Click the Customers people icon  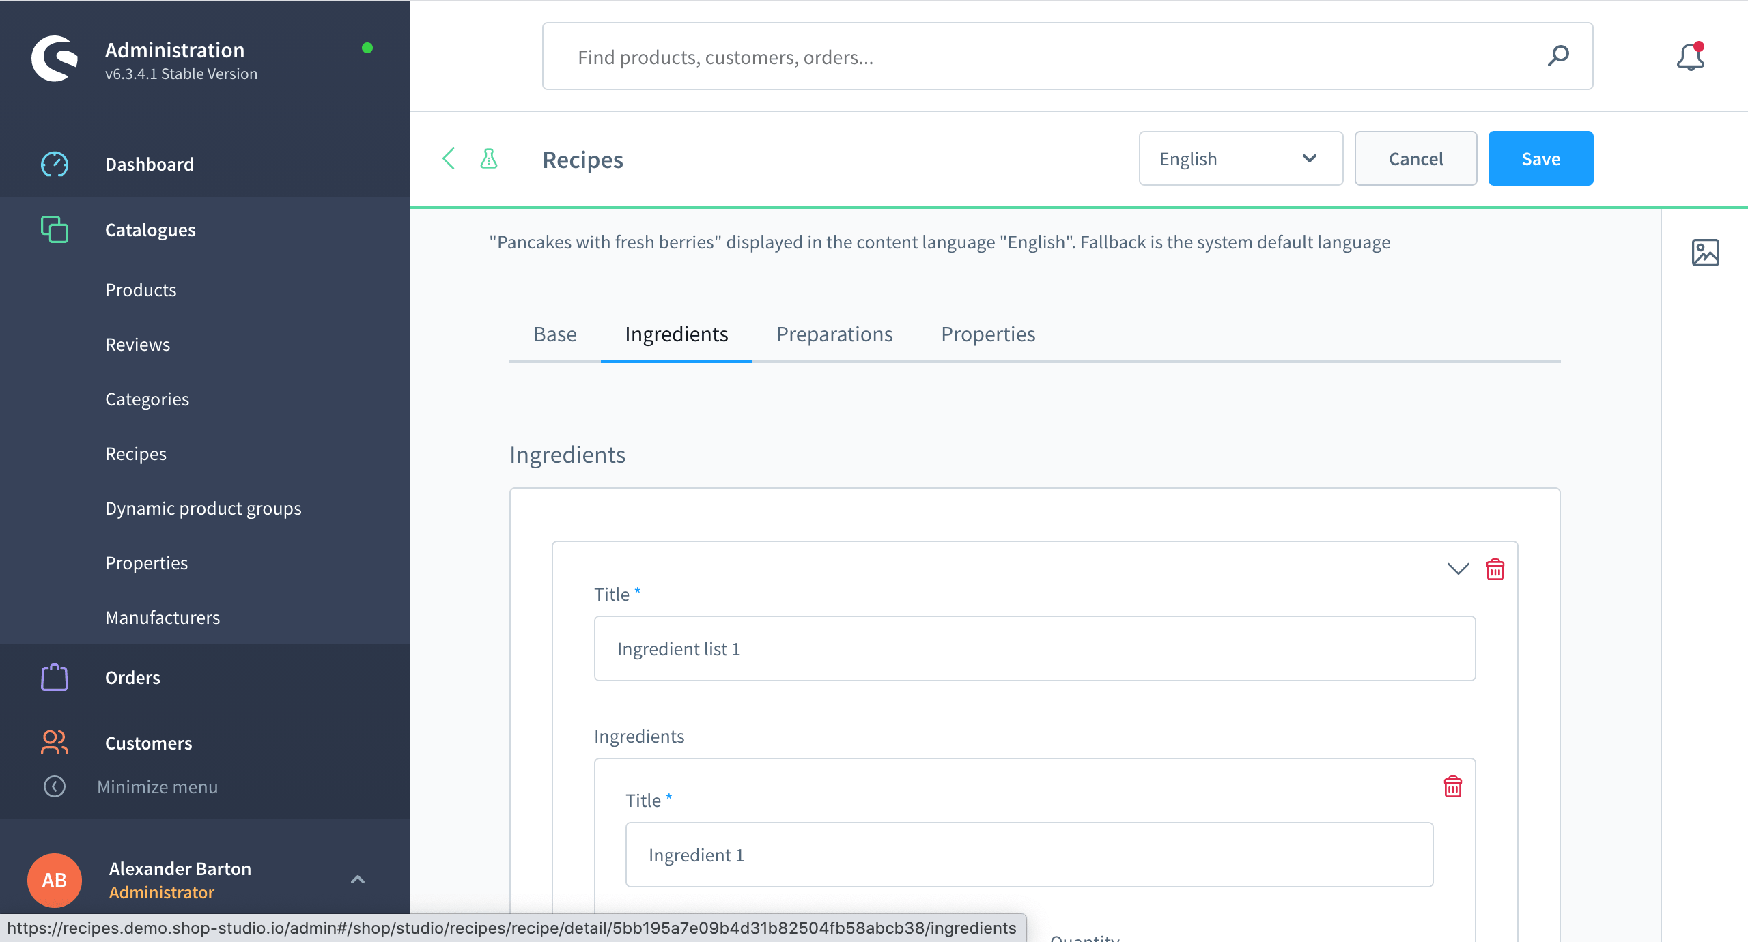tap(55, 743)
